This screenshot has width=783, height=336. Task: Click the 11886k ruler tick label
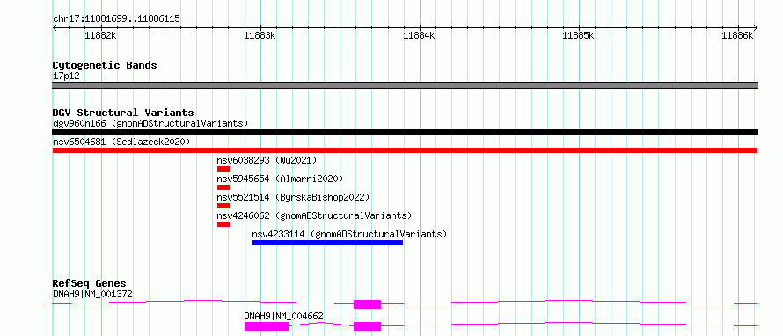click(737, 35)
